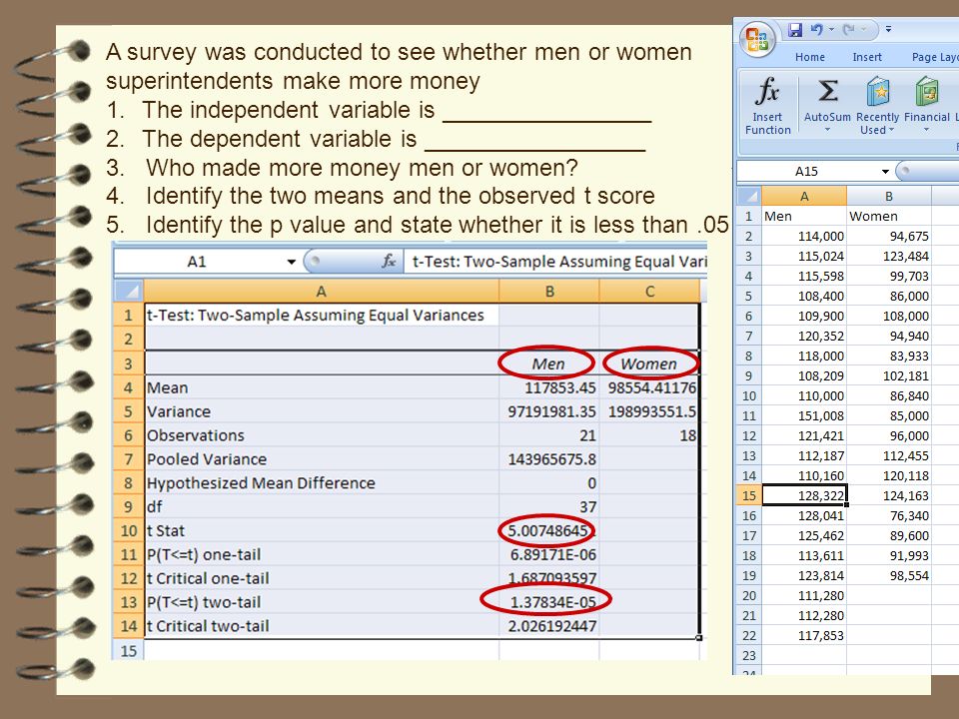Expand the Redo history dropdown arrow
The height and width of the screenshot is (719, 959).
point(863,29)
